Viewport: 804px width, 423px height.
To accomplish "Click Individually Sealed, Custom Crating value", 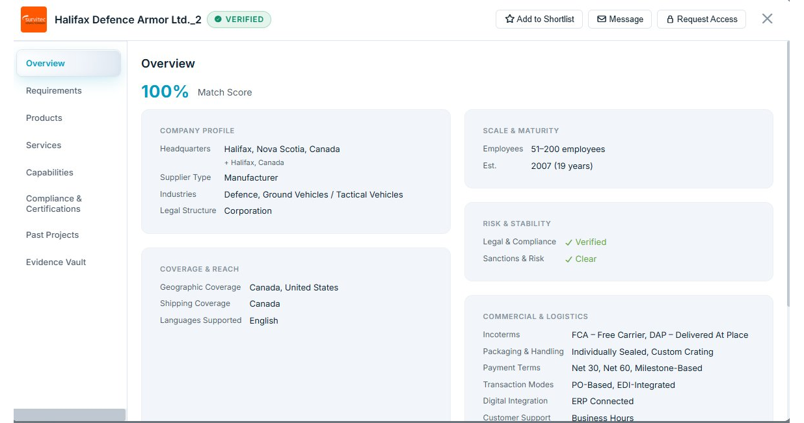I will tap(643, 352).
